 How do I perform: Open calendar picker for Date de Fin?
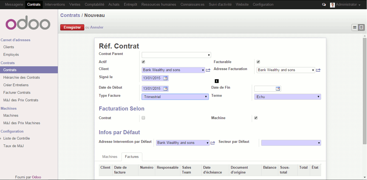point(278,89)
